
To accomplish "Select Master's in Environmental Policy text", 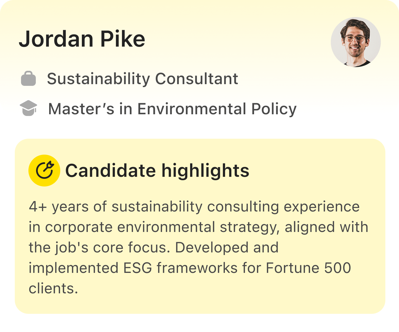I will (x=172, y=109).
